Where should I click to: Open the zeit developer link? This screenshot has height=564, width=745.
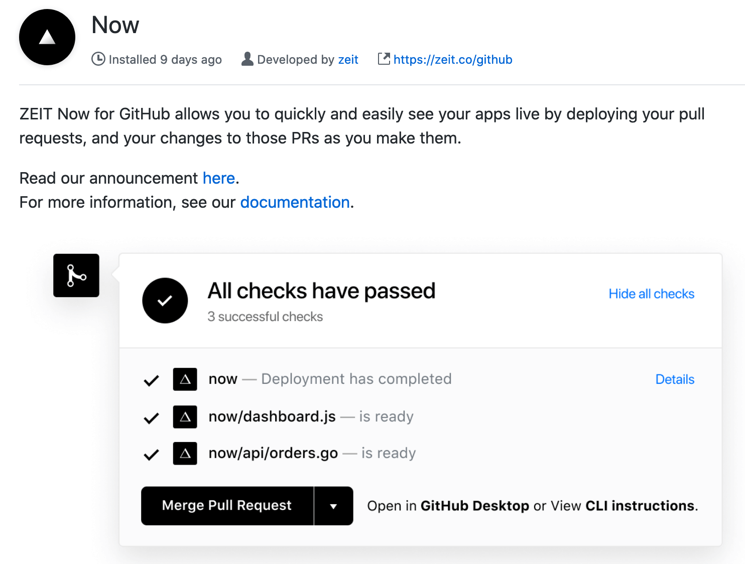(x=348, y=60)
